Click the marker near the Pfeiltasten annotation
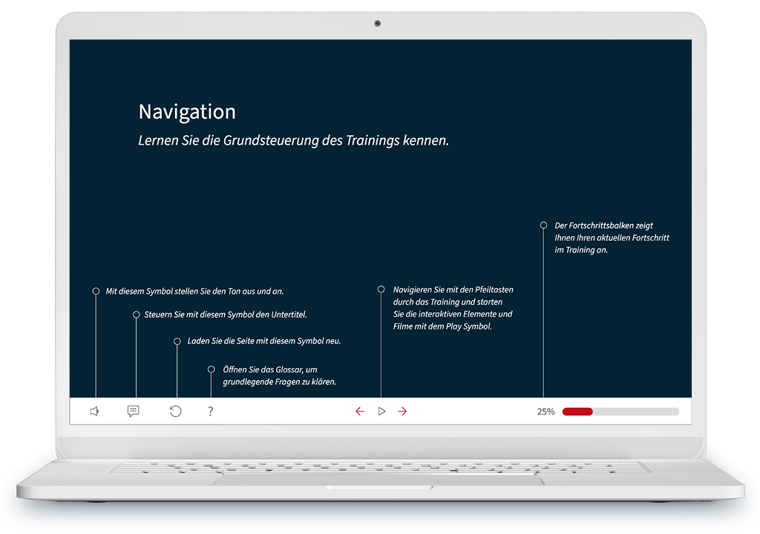The height and width of the screenshot is (534, 760). point(381,289)
